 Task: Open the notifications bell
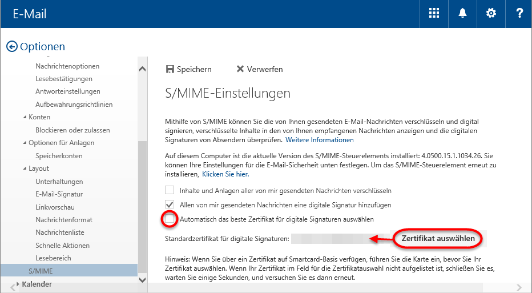click(462, 14)
